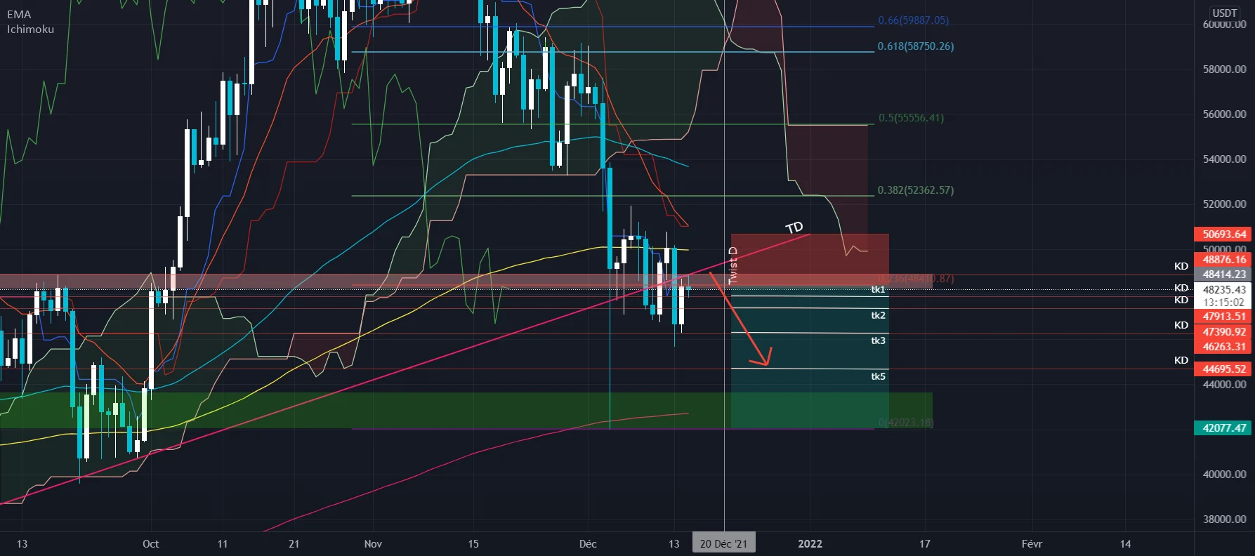Click the 38000.00 price axis label

[1224, 519]
